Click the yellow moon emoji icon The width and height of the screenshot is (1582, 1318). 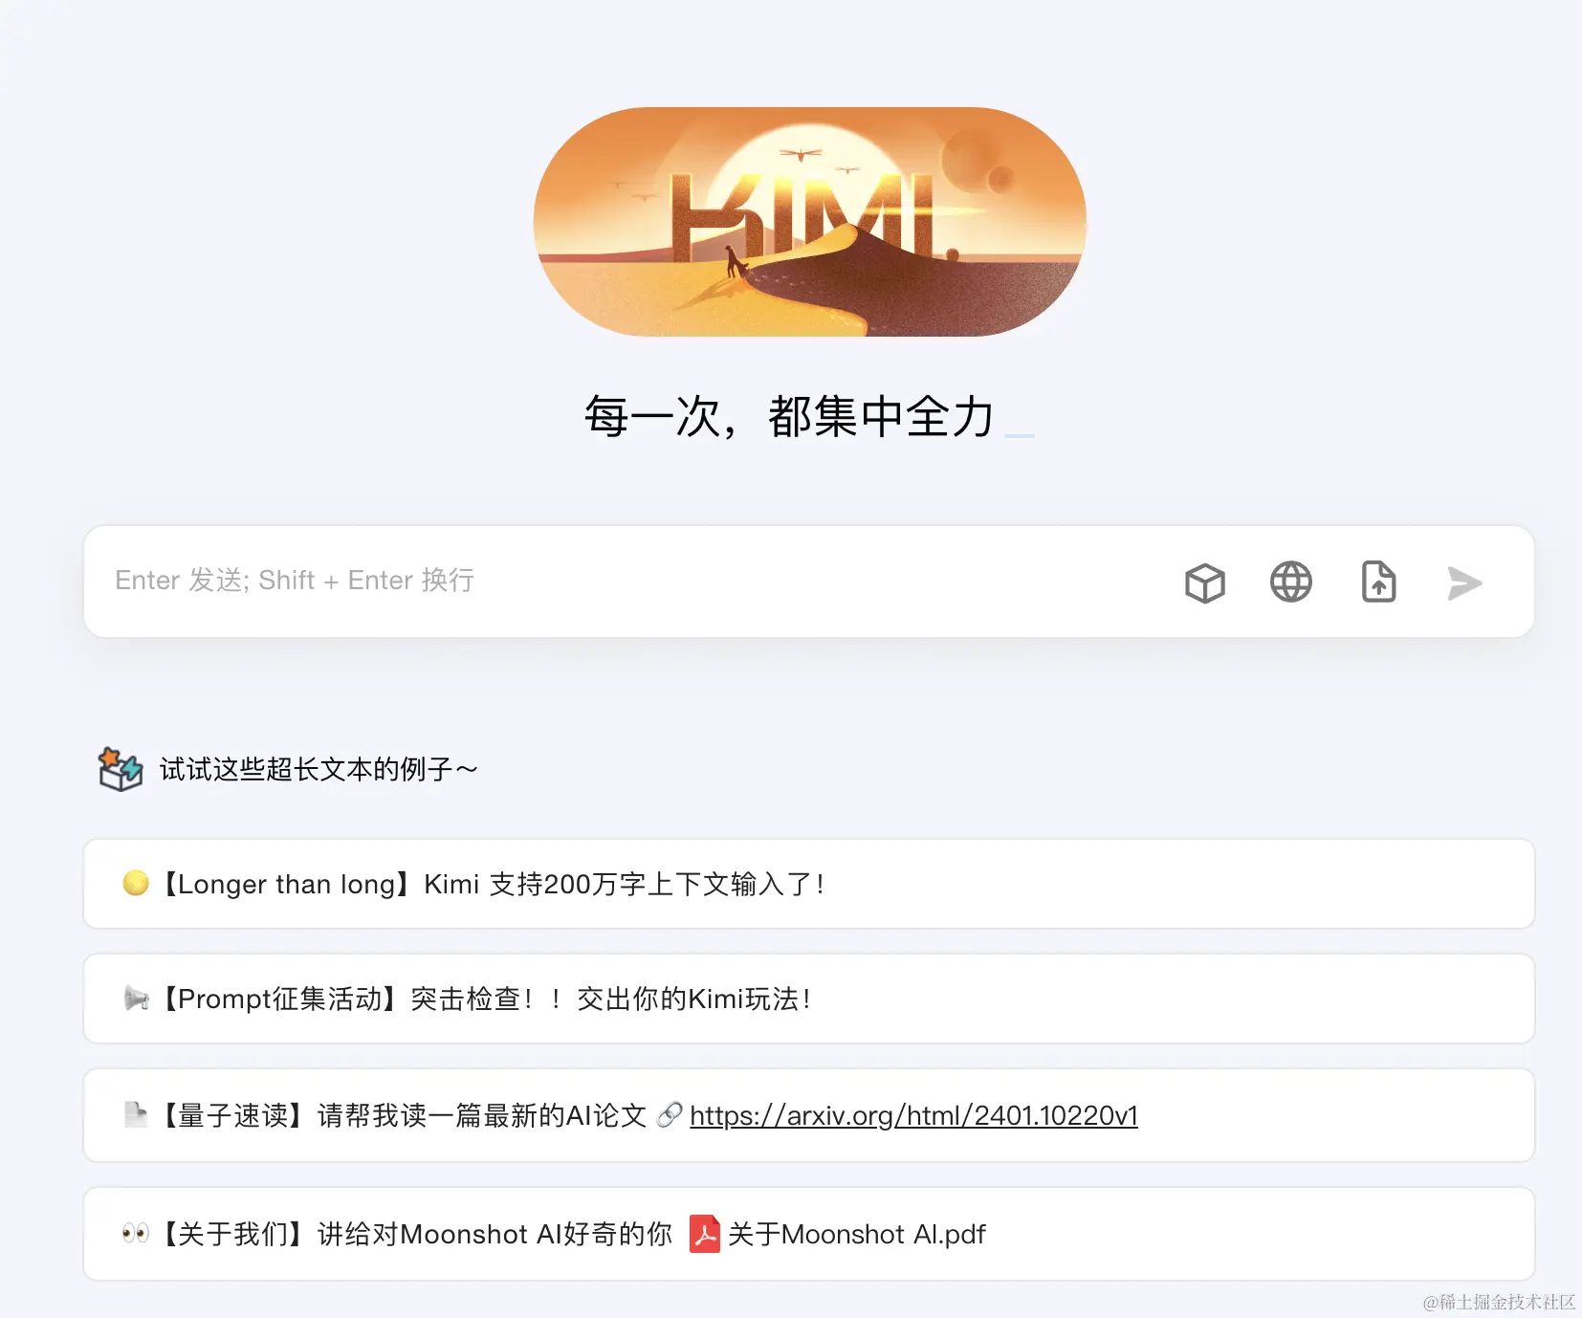coord(136,883)
